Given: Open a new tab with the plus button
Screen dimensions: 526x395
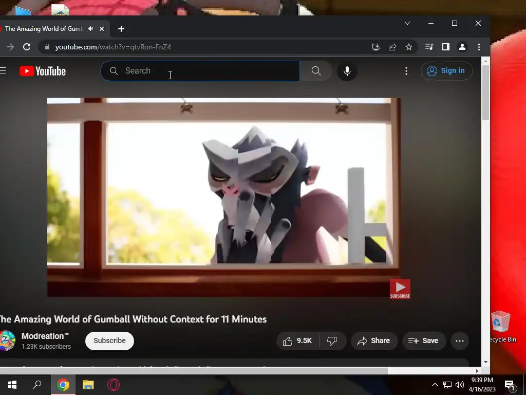Looking at the screenshot, I should click(121, 29).
